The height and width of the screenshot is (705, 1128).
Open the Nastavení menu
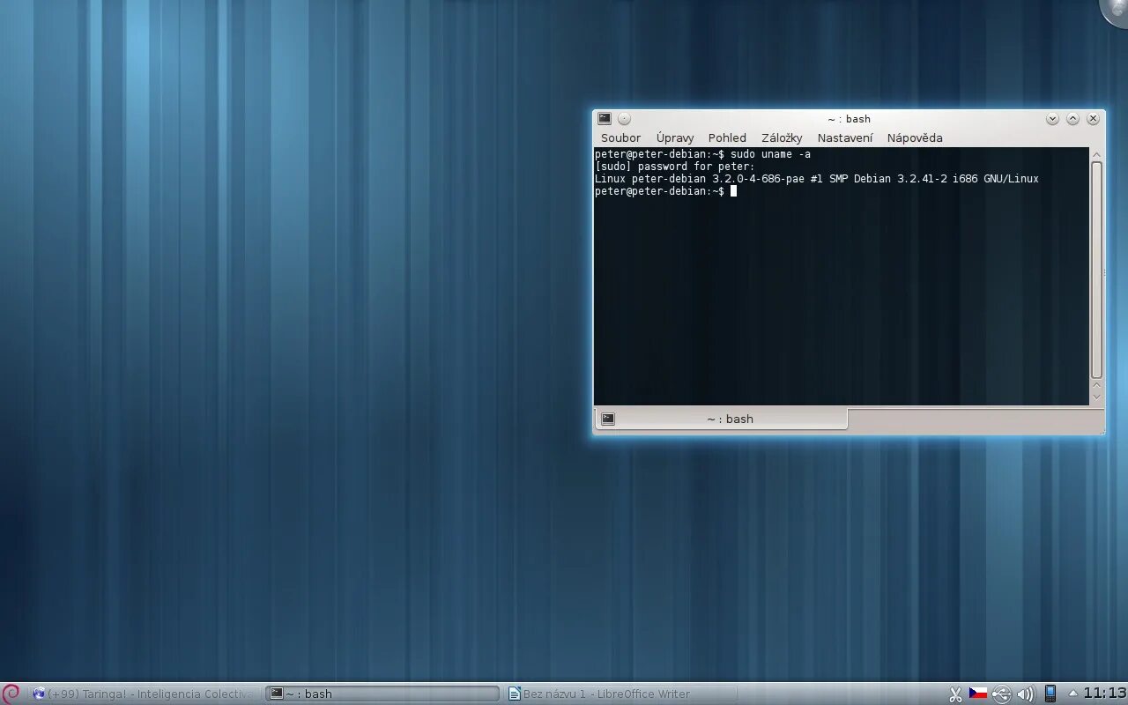coord(845,137)
